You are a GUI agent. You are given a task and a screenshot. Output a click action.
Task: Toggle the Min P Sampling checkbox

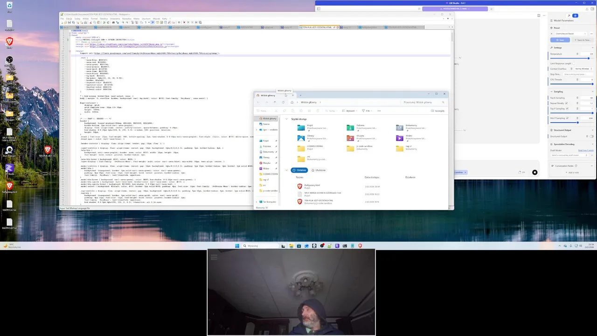[x=568, y=118]
